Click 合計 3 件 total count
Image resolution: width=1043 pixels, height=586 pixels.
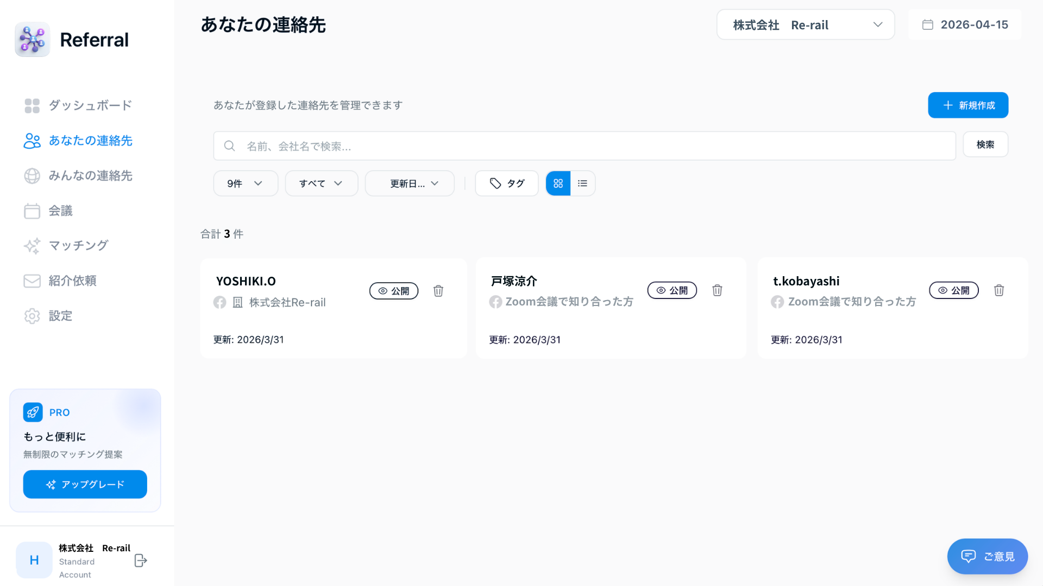point(222,234)
